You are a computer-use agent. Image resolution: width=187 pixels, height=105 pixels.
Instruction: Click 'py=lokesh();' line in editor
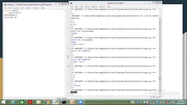(11, 15)
